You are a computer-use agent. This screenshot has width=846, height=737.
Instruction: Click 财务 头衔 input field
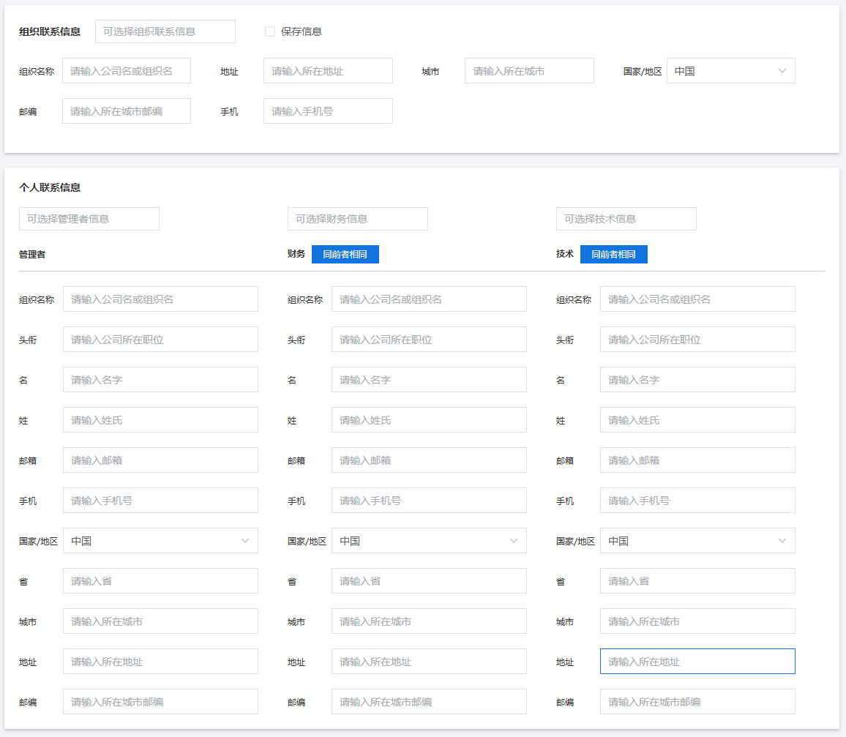429,340
